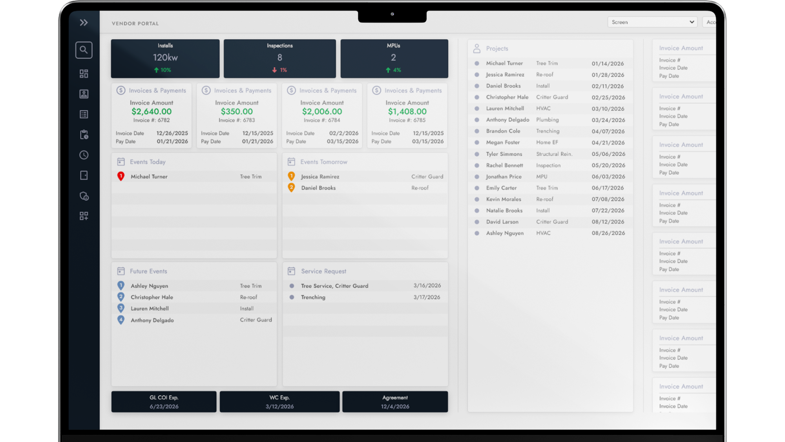Open the clock history icon in sidebar
785x442 pixels.
pos(84,155)
